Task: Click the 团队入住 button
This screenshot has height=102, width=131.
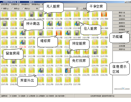Action: click(x=122, y=16)
